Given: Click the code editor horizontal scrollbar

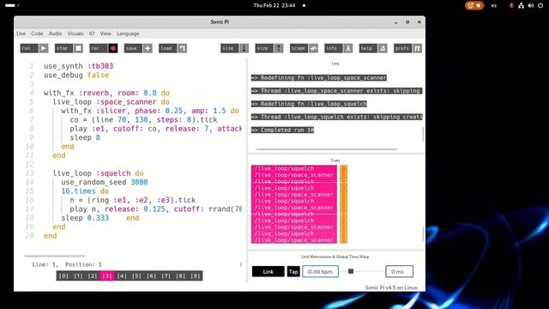Looking at the screenshot, I should (x=55, y=256).
